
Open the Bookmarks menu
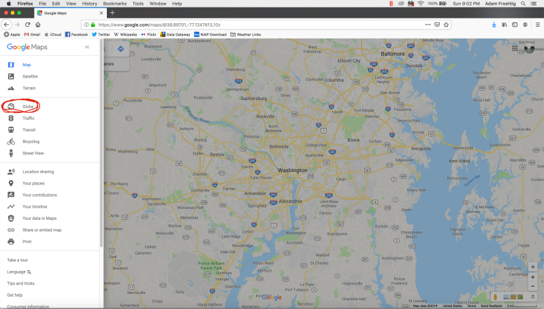(115, 3)
